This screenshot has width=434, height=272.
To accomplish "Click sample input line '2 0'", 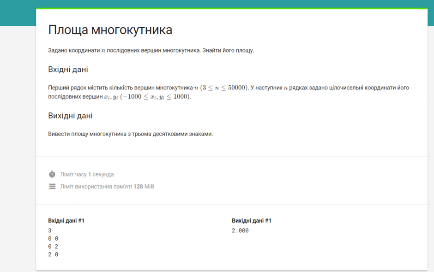I will click(x=53, y=254).
